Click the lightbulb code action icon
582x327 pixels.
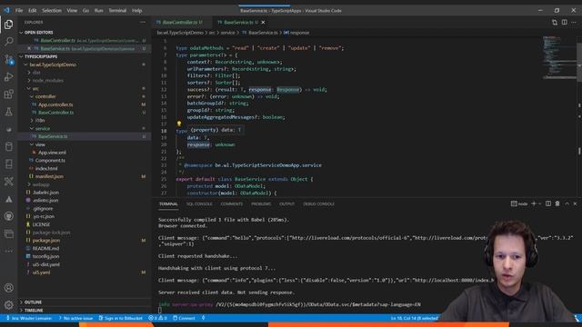179,124
